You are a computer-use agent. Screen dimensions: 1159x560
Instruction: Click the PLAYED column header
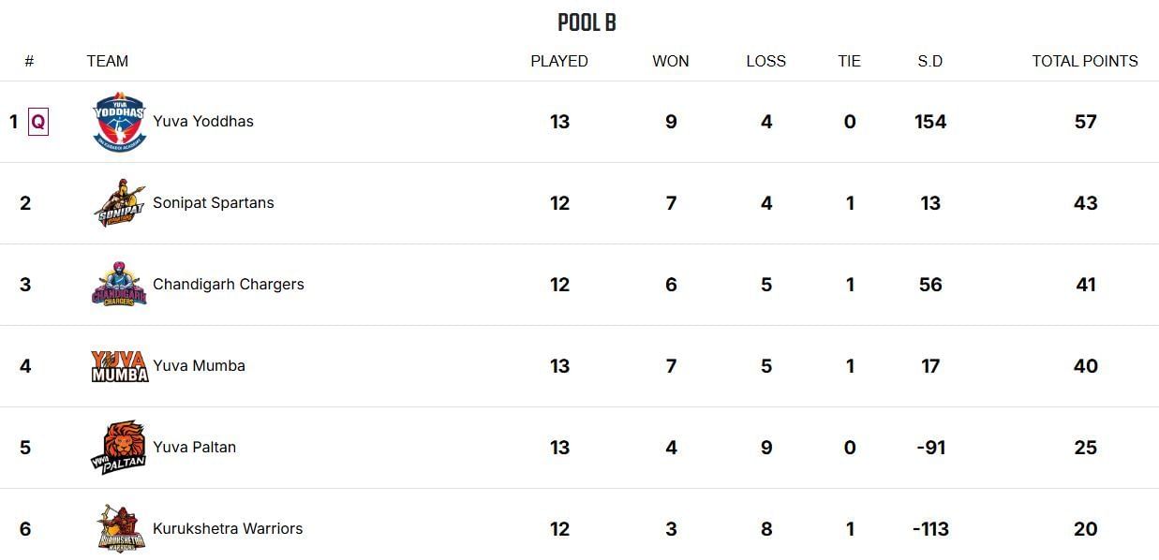[x=559, y=61]
